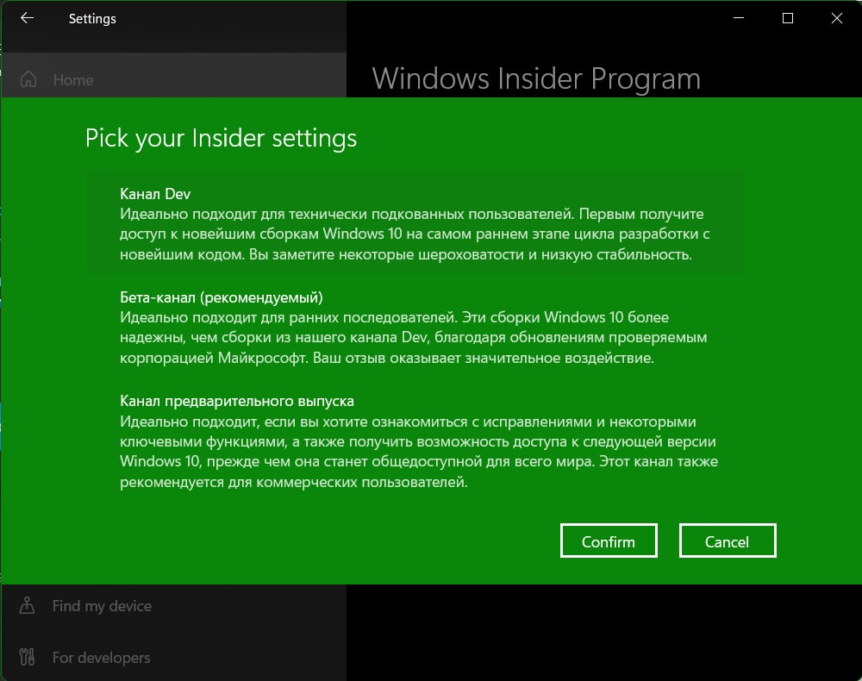This screenshot has height=681, width=862.
Task: Select Канал предварительного выпуска option
Action: coord(415,441)
